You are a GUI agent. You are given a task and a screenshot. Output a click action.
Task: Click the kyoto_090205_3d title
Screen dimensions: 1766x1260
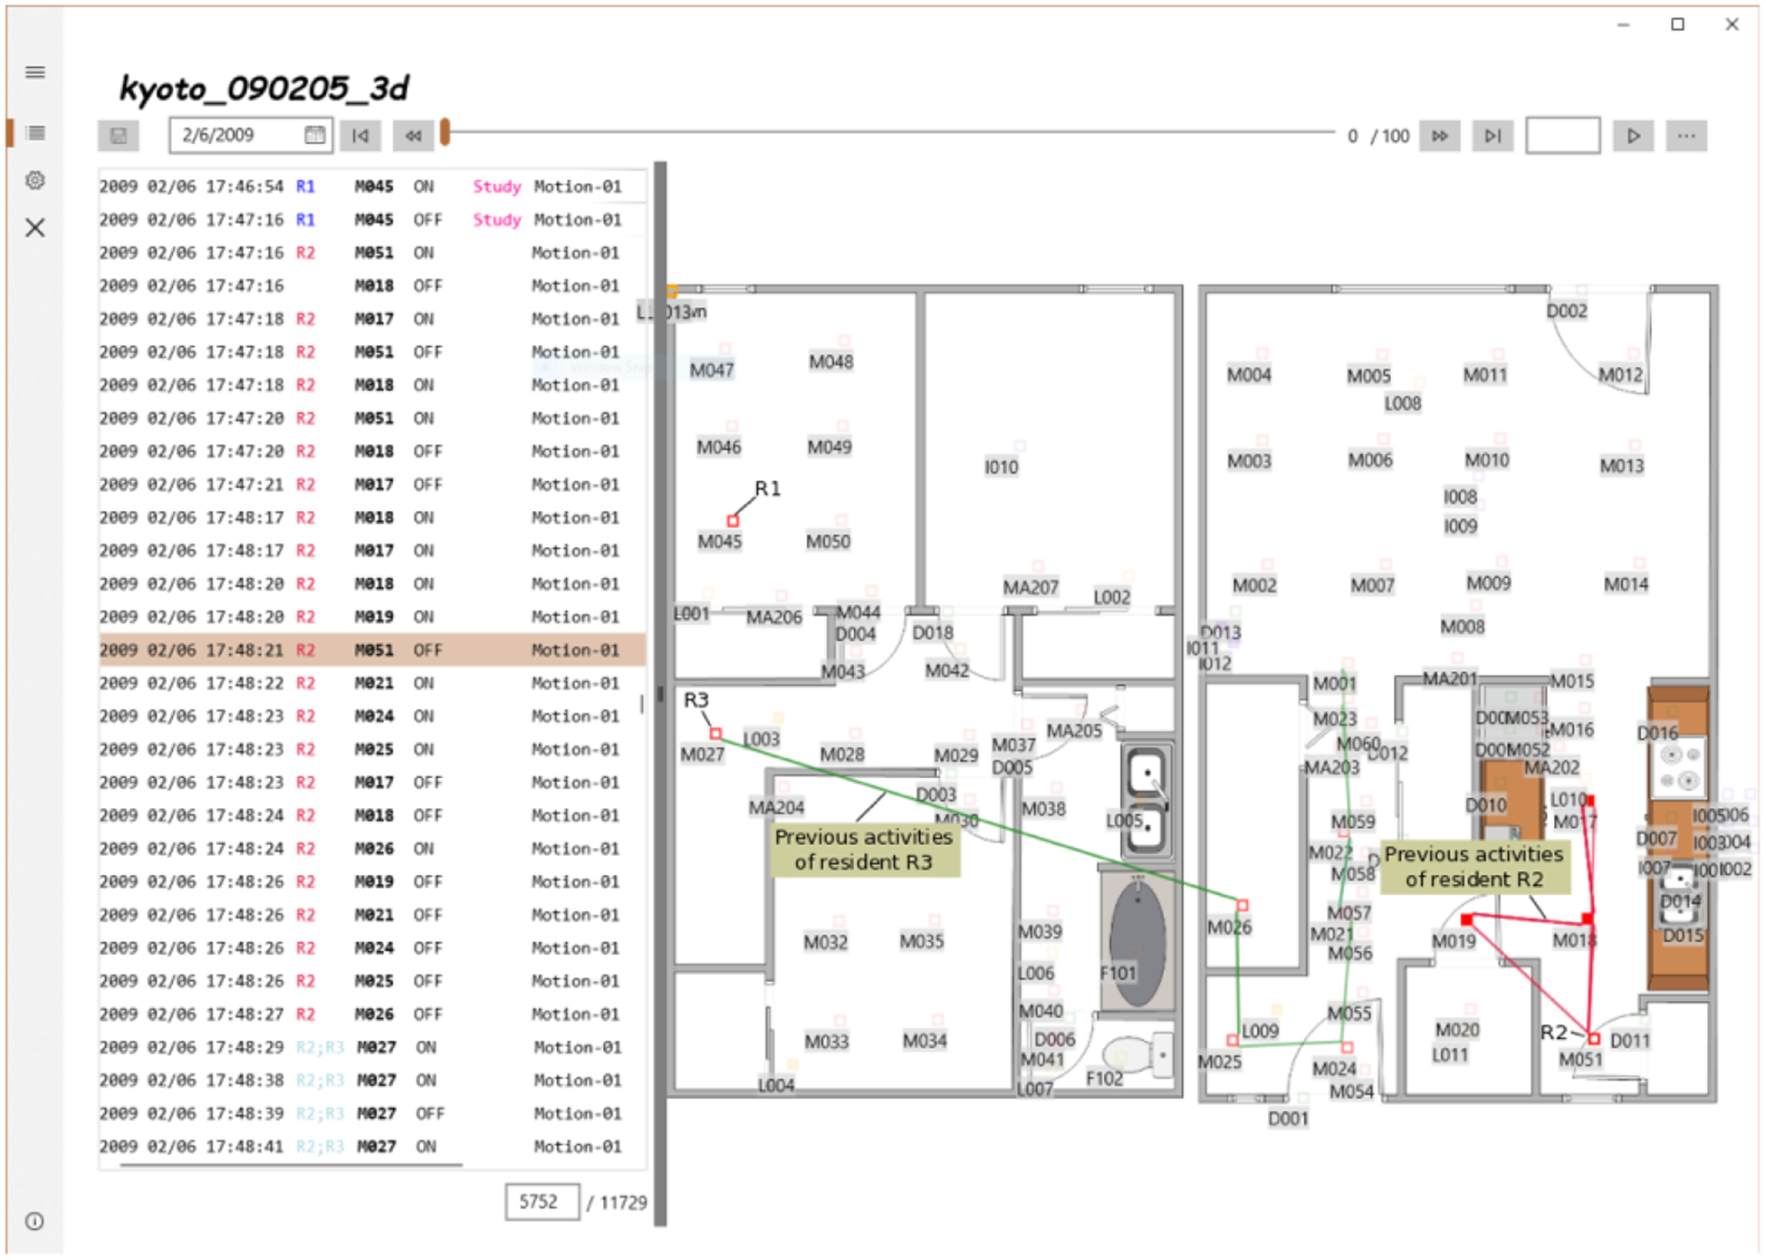(x=264, y=89)
